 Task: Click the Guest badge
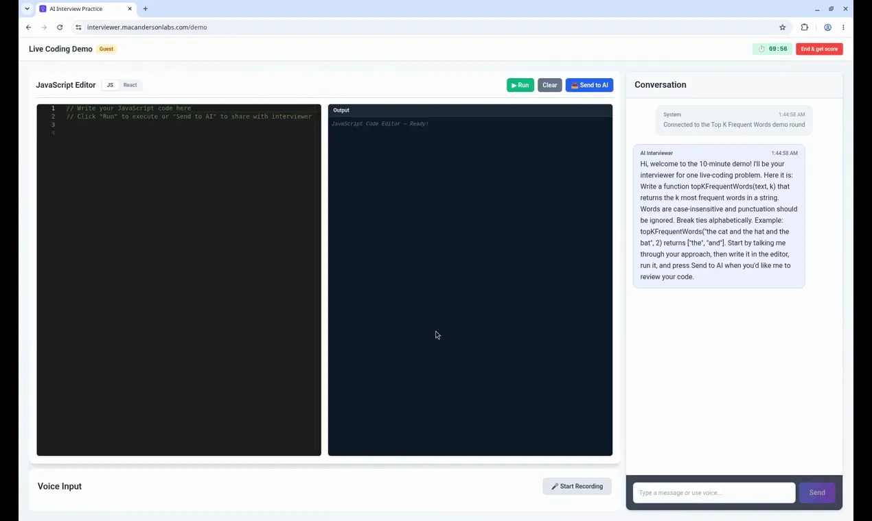pyautogui.click(x=106, y=49)
